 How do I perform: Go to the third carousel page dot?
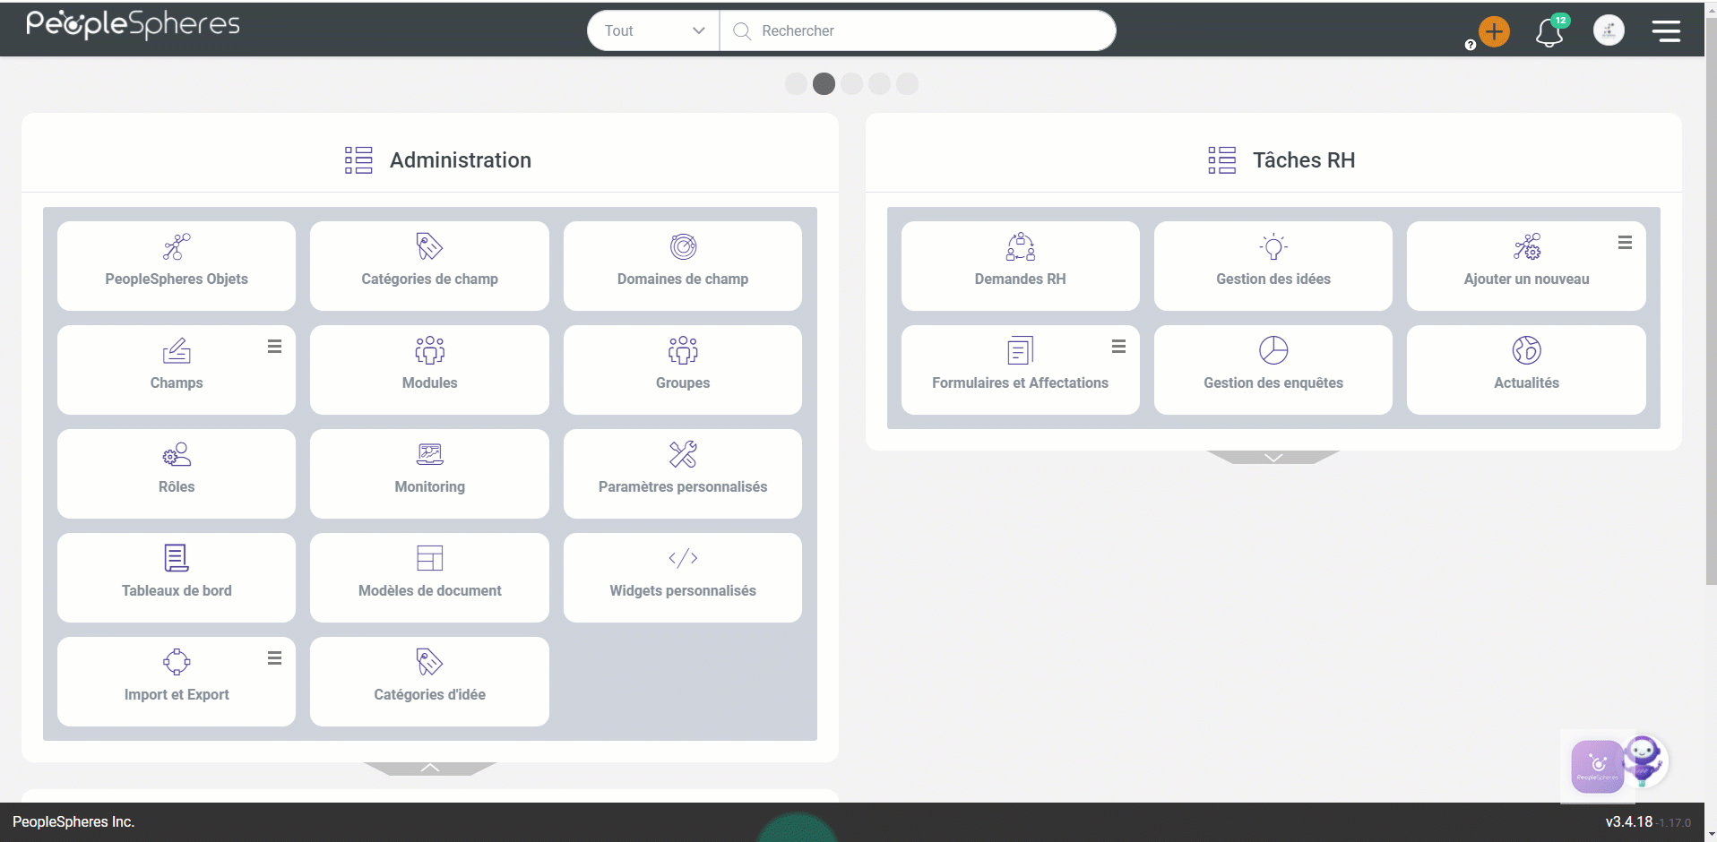(x=851, y=83)
